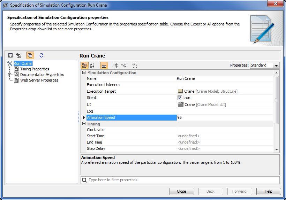Click the Help button
This screenshot has width=286, height=200.
point(269,191)
